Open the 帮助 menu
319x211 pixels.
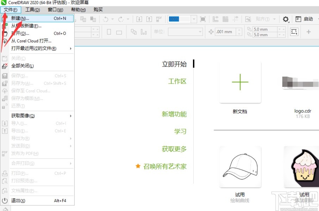click(77, 9)
